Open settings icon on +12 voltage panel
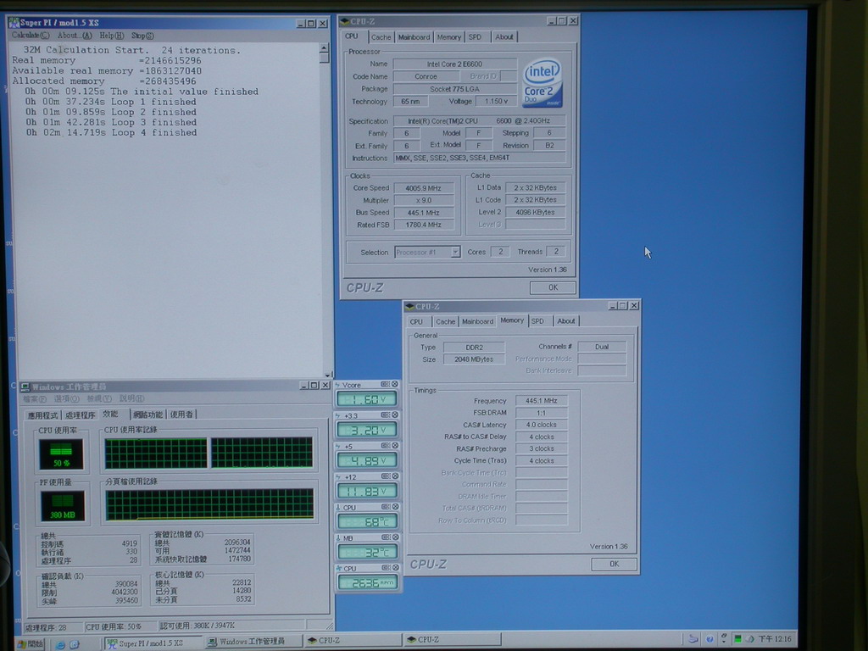 (385, 476)
